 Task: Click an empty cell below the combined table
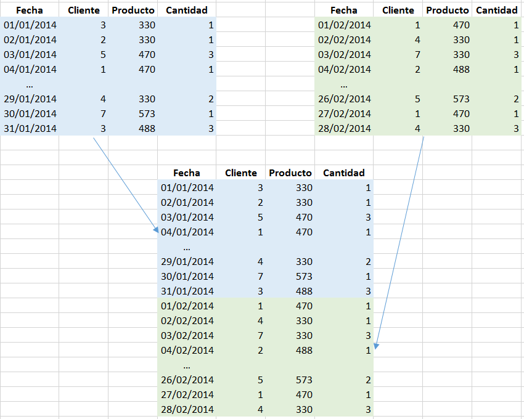click(x=186, y=417)
